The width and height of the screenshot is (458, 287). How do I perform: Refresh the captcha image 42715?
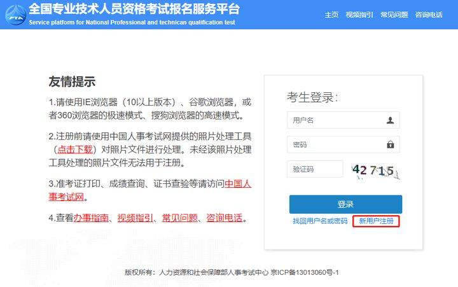tap(375, 171)
